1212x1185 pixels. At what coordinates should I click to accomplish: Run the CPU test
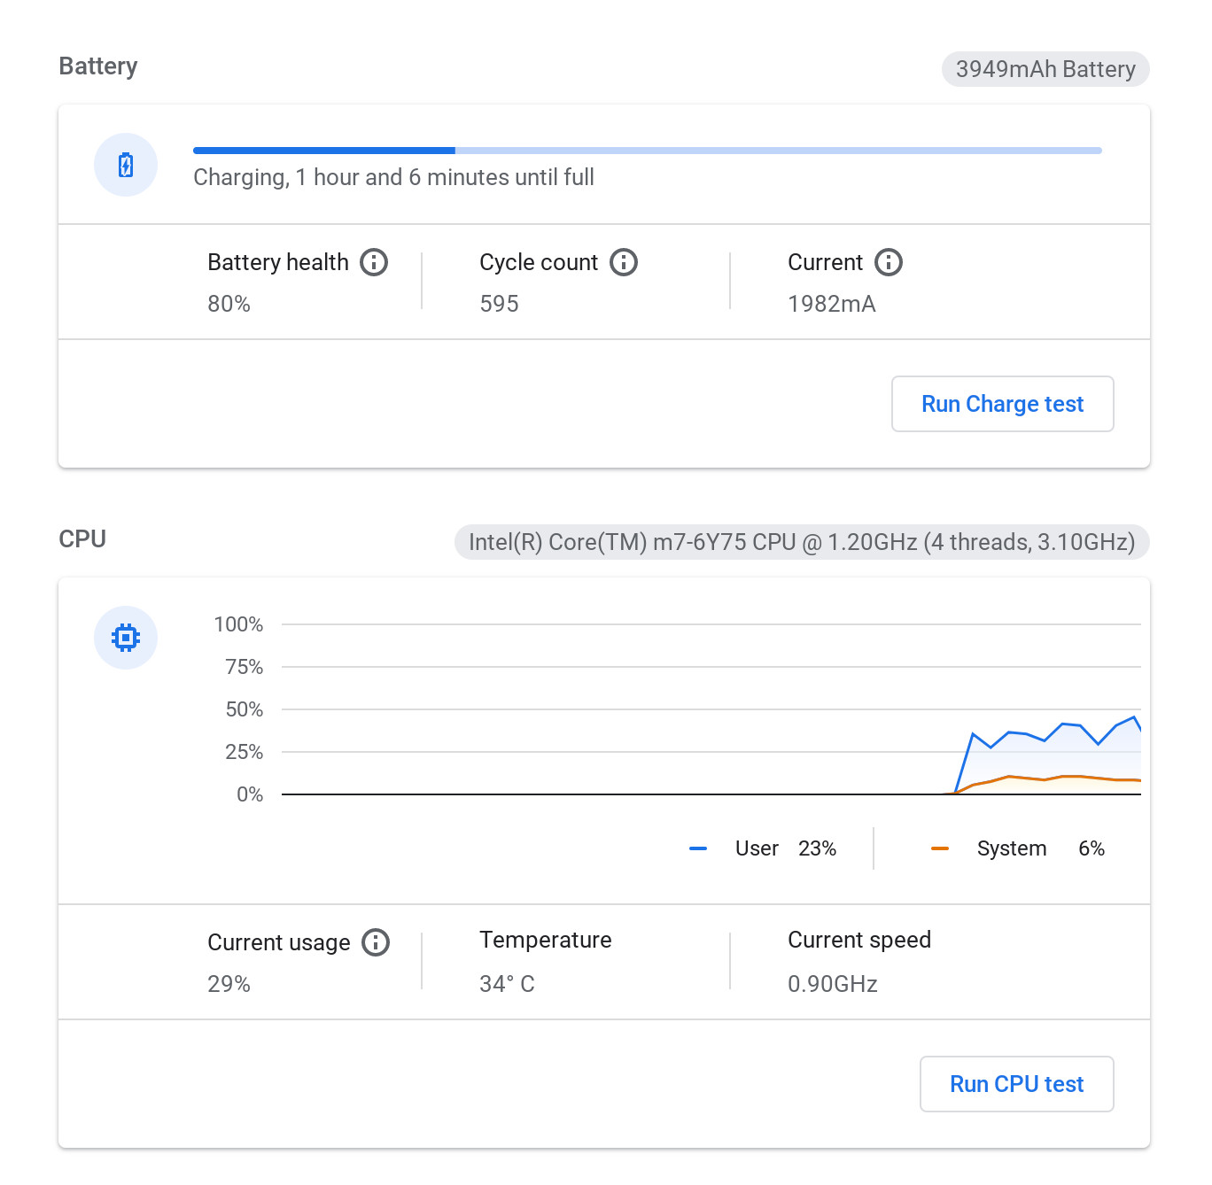coord(1016,1084)
